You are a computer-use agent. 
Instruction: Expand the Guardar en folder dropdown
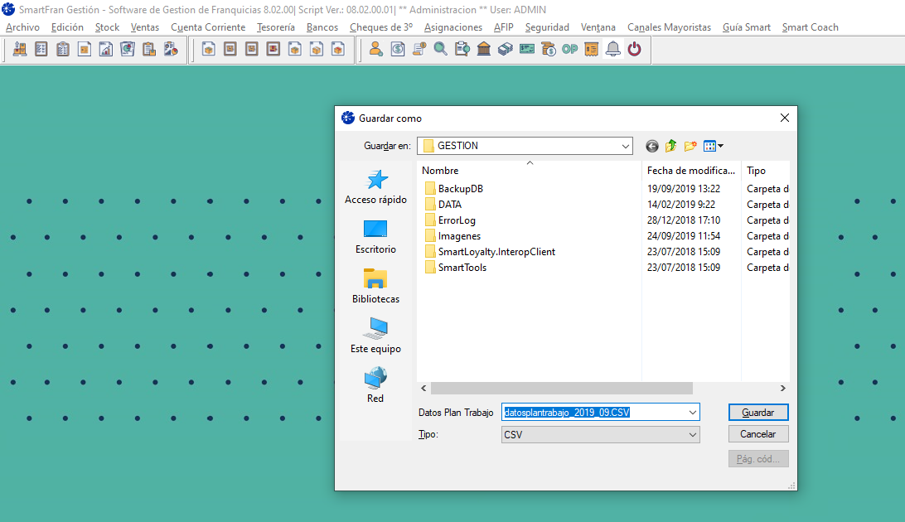pos(625,146)
